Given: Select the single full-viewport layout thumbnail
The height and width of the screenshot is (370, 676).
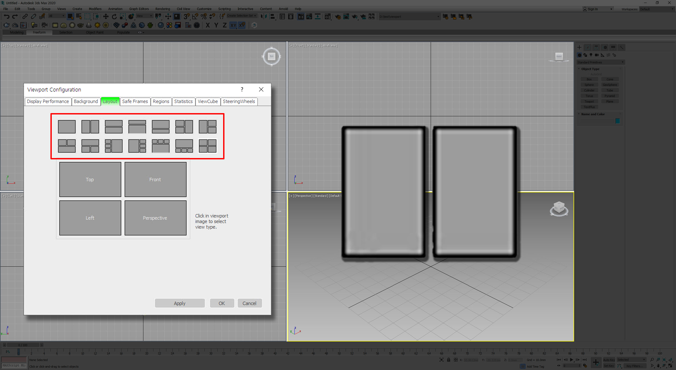Looking at the screenshot, I should point(67,127).
